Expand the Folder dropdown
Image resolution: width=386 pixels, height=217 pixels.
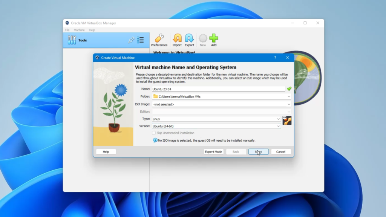289,97
